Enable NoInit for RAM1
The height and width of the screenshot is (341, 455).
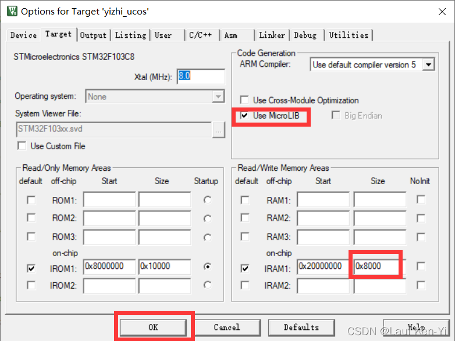421,200
